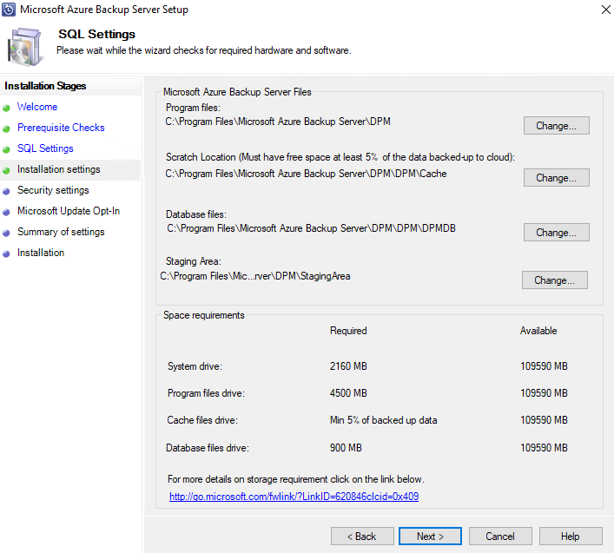Change the Scratch Location path
Viewport: 614px width, 553px height.
pos(556,178)
